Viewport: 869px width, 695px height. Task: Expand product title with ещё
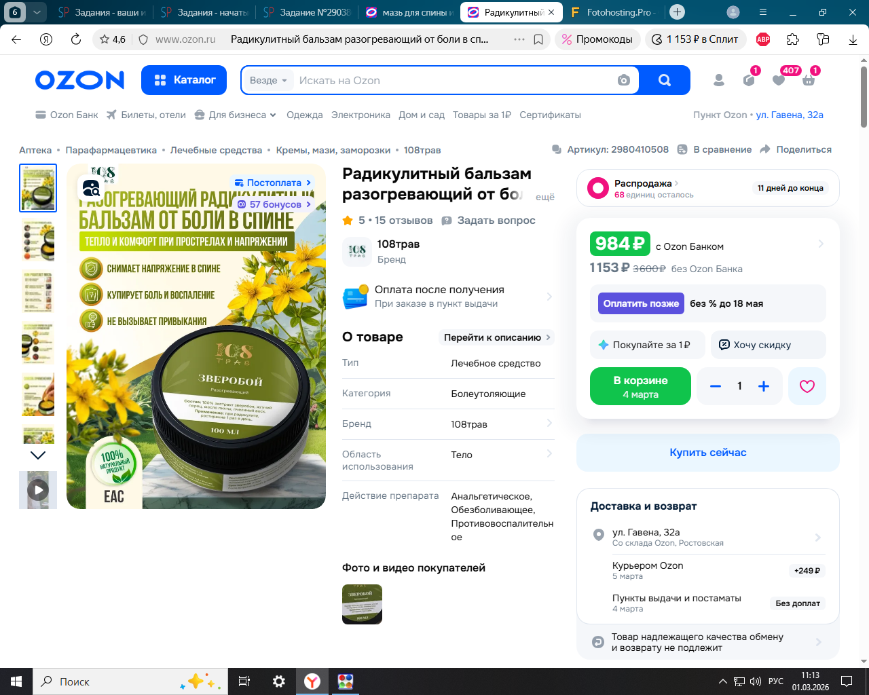point(545,197)
